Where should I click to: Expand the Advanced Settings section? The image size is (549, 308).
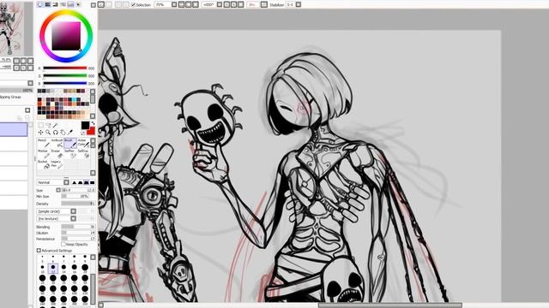point(39,251)
